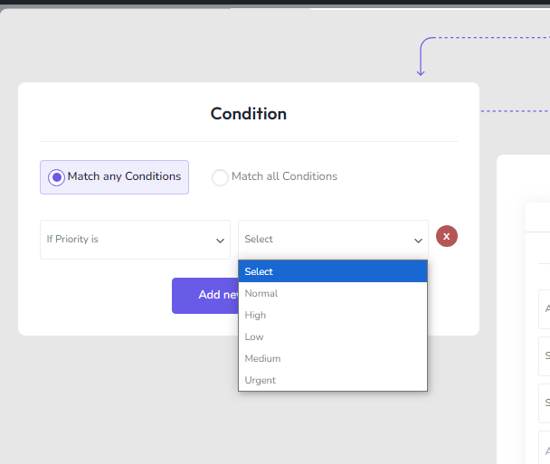550x464 pixels.
Task: Remove condition with the red X button
Action: coord(447,236)
